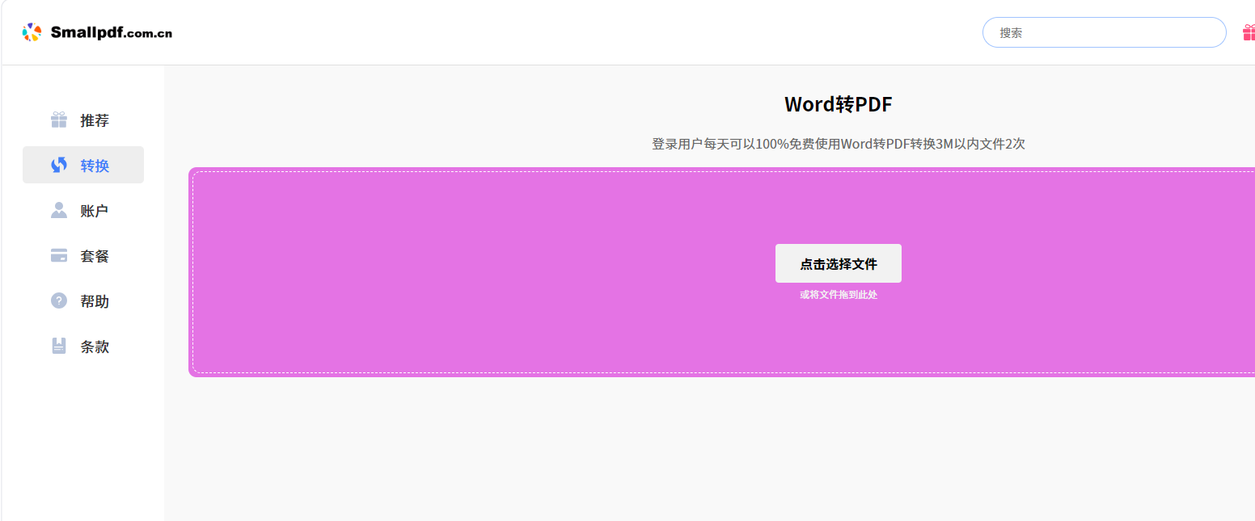Click the gift box icon beside 推荐
This screenshot has width=1255, height=521.
[x=59, y=120]
